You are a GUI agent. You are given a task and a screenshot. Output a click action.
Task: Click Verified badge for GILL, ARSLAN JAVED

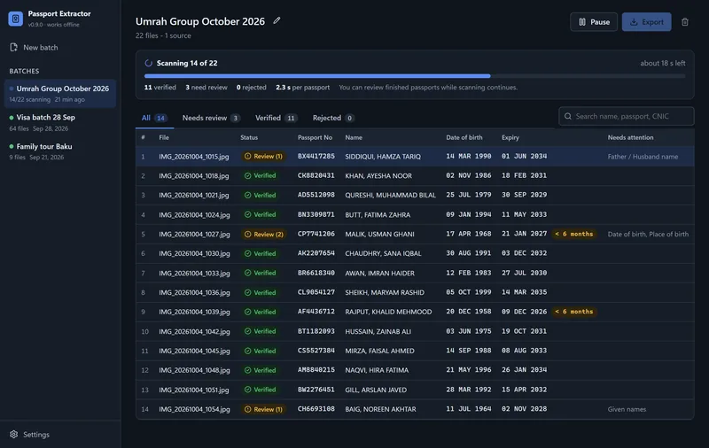pos(260,390)
